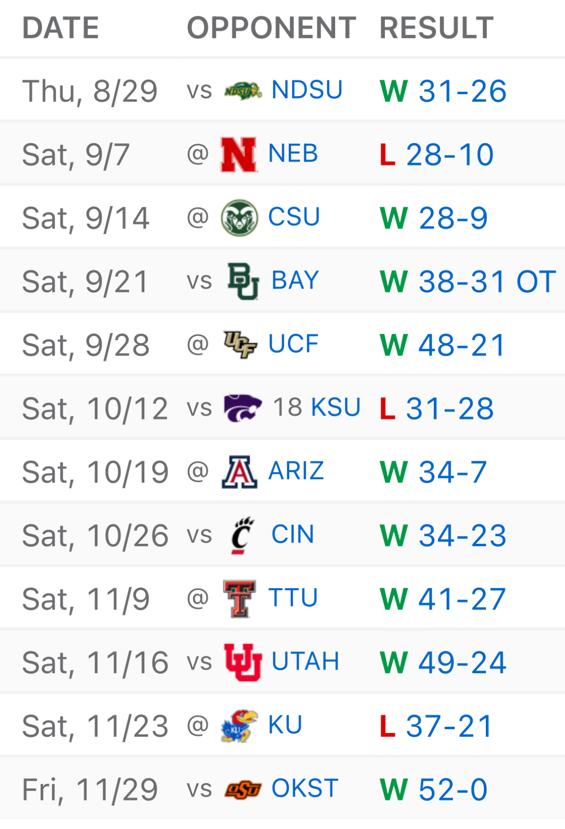
Task: Click the Utah Utes U logo
Action: coord(243,662)
